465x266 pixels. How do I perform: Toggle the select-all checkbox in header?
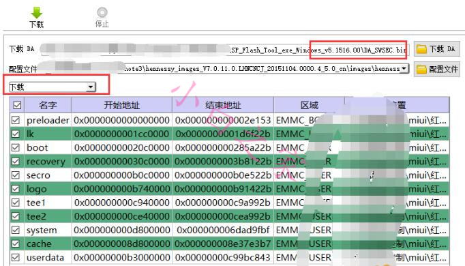point(17,105)
